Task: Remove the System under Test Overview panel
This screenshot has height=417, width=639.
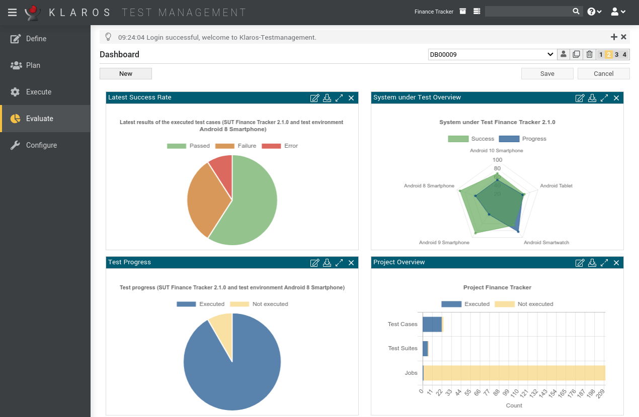Action: click(x=616, y=98)
